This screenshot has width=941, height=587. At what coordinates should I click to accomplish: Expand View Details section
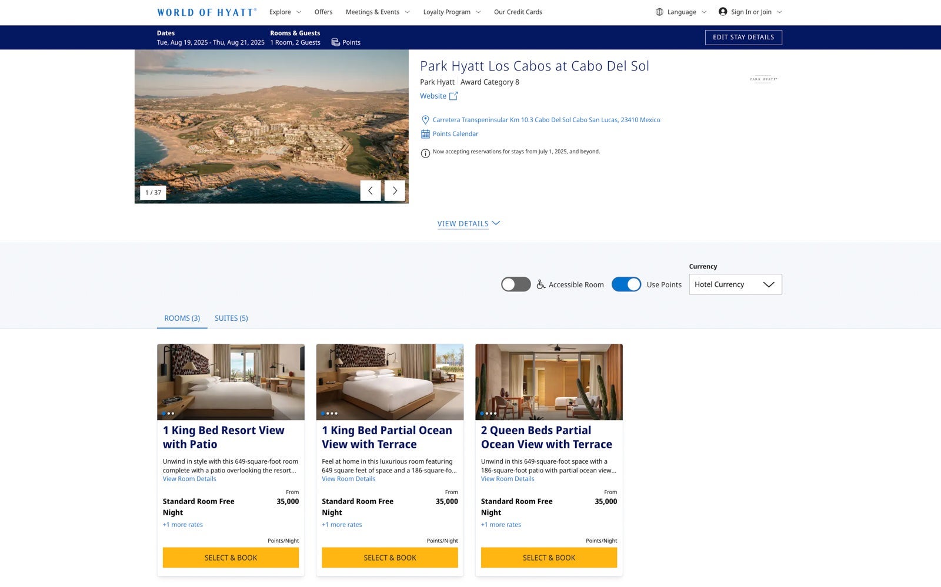[468, 224]
